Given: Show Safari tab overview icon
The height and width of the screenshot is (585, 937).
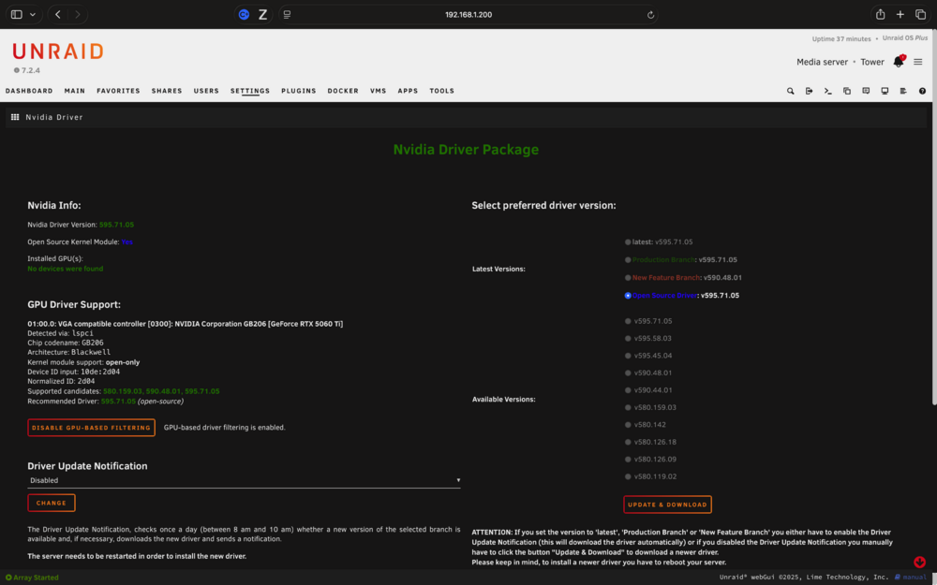Looking at the screenshot, I should [920, 14].
